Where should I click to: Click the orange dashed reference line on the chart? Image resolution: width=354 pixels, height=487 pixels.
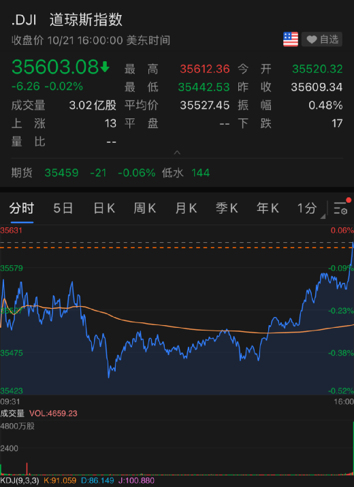pyautogui.click(x=176, y=248)
